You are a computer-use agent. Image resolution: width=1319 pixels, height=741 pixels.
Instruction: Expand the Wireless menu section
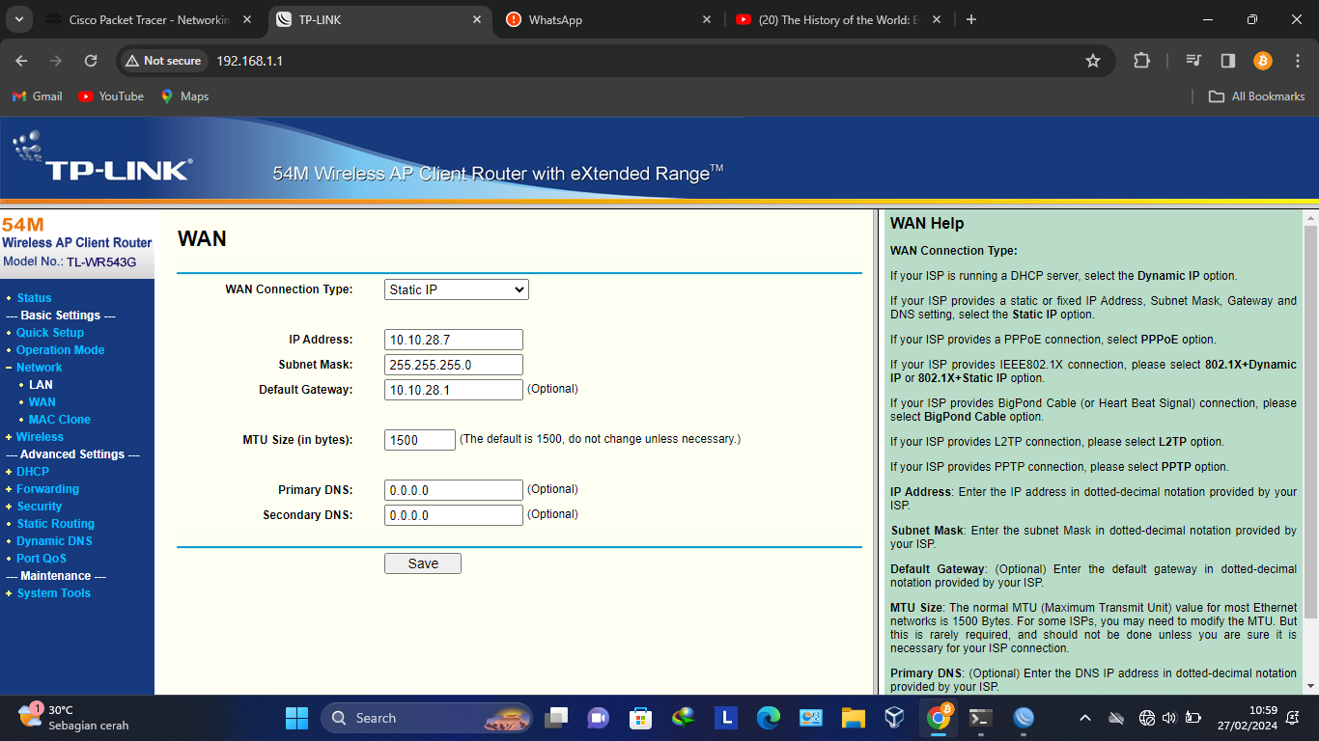pos(40,437)
